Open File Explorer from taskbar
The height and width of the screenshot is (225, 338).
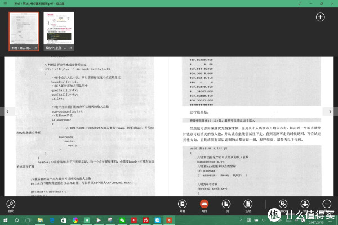coord(40,220)
